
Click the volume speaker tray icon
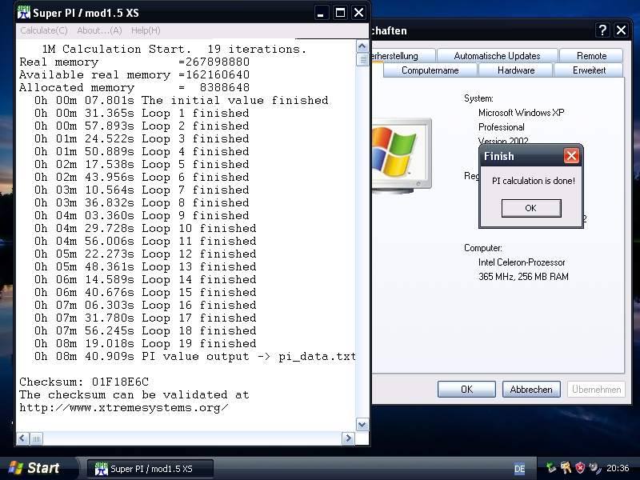pos(594,468)
